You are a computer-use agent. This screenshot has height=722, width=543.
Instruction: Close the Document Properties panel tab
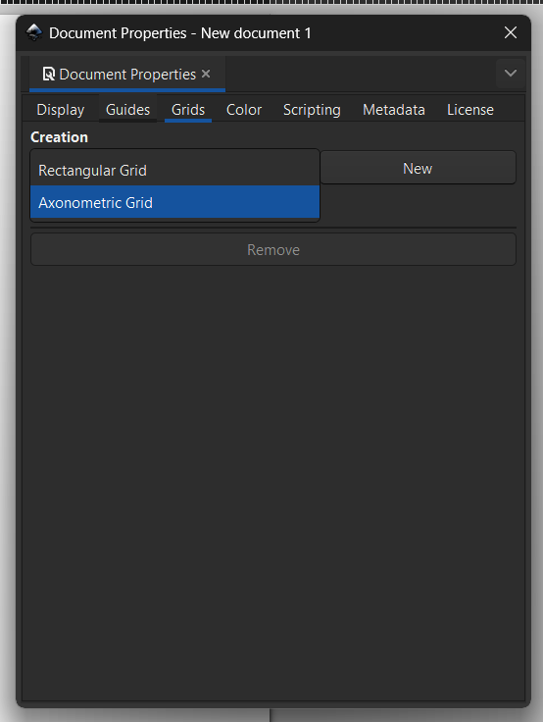pos(206,74)
